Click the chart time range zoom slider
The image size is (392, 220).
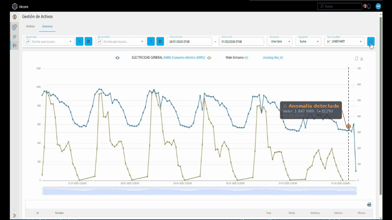pyautogui.click(x=200, y=191)
